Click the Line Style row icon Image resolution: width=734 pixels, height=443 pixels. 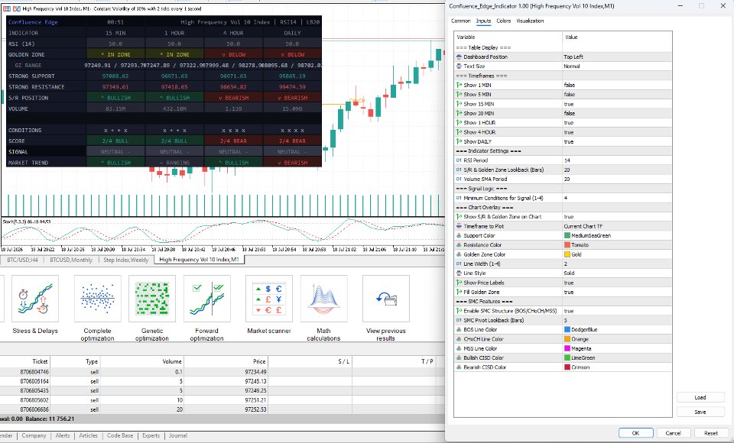pyautogui.click(x=459, y=273)
